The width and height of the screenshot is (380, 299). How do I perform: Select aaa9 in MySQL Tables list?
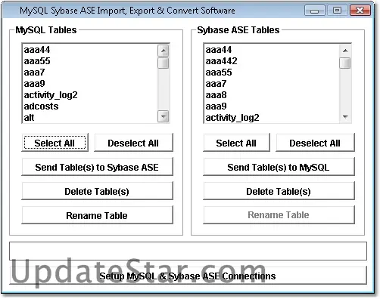90,84
